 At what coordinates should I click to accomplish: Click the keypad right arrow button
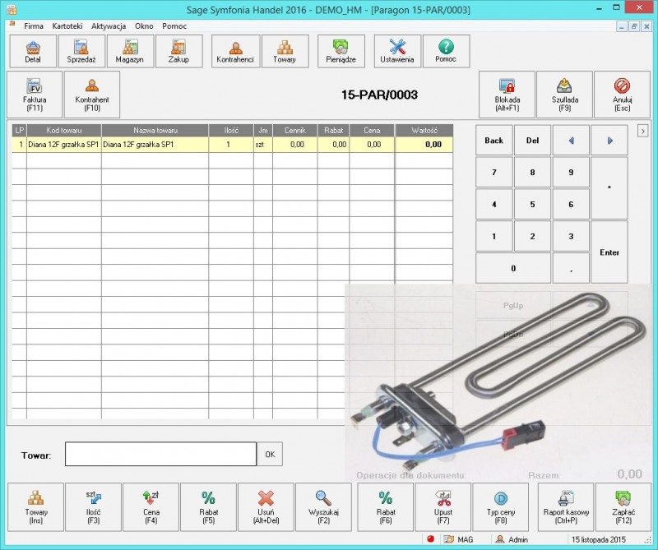point(609,141)
